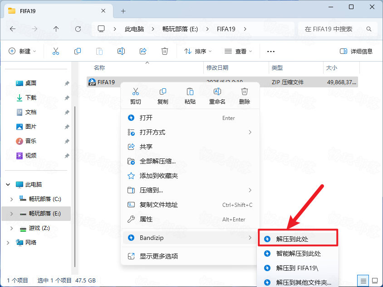Click chevron after 此电脑 in address bar
The width and height of the screenshot is (383, 287).
[153, 29]
